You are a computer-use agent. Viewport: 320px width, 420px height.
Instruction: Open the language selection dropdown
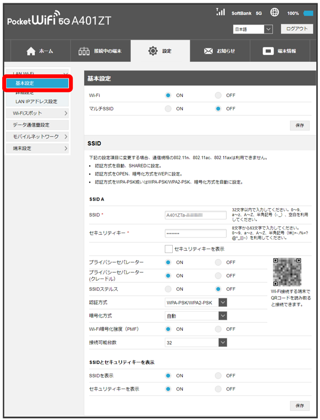pyautogui.click(x=253, y=29)
